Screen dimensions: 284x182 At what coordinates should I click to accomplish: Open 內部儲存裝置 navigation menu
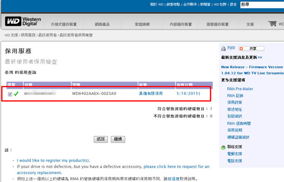[181, 24]
